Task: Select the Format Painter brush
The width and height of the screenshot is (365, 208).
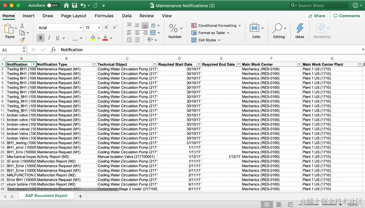Action: tap(22, 40)
